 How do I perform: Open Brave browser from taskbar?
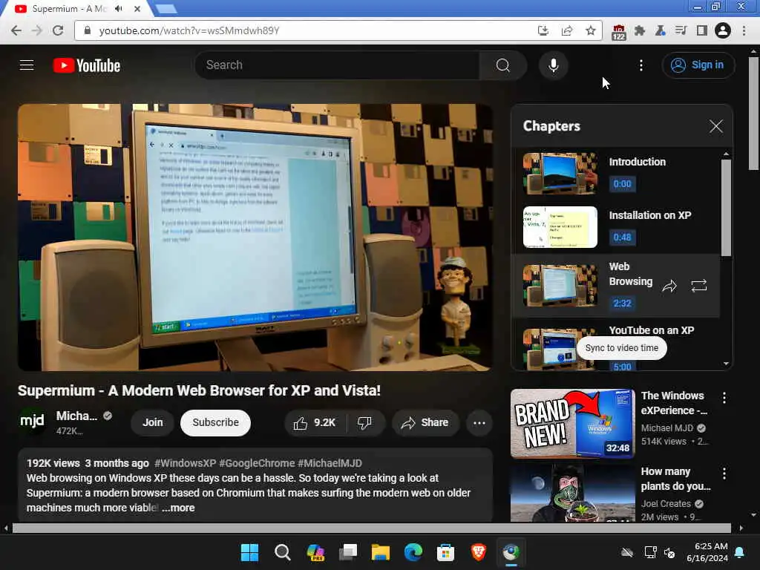(479, 552)
